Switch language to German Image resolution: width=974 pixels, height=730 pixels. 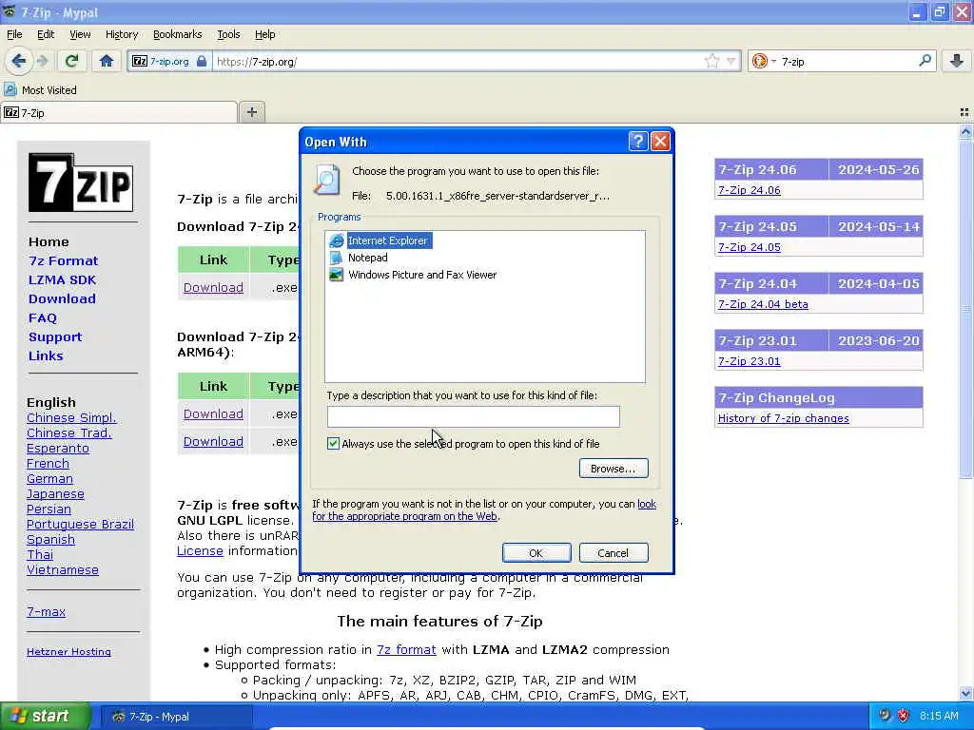point(49,479)
